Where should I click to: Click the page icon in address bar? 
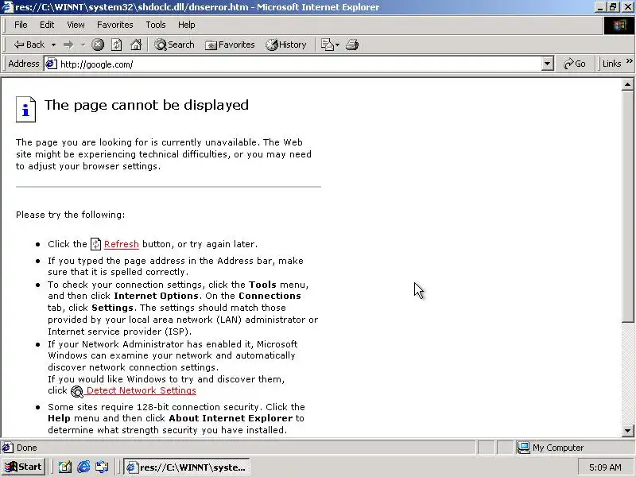(x=51, y=64)
